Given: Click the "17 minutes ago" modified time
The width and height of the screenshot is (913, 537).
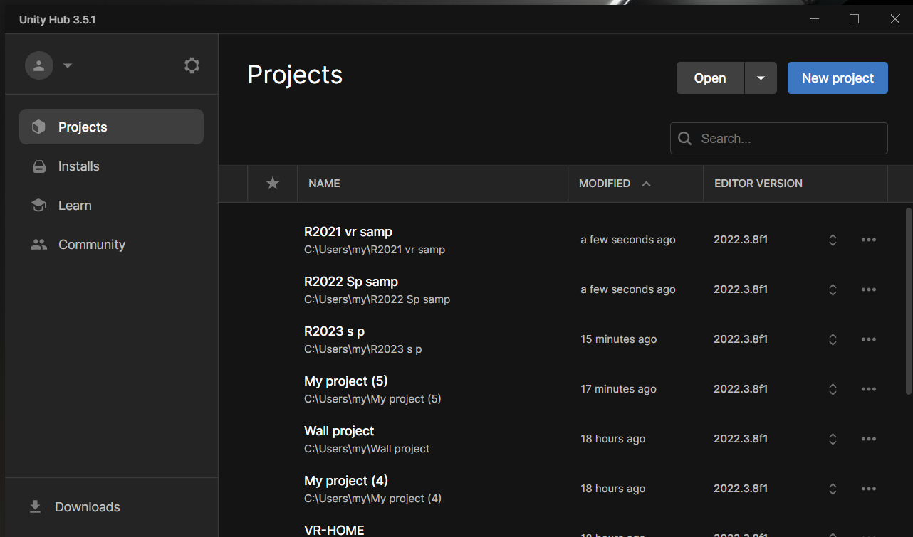Looking at the screenshot, I should pyautogui.click(x=619, y=389).
